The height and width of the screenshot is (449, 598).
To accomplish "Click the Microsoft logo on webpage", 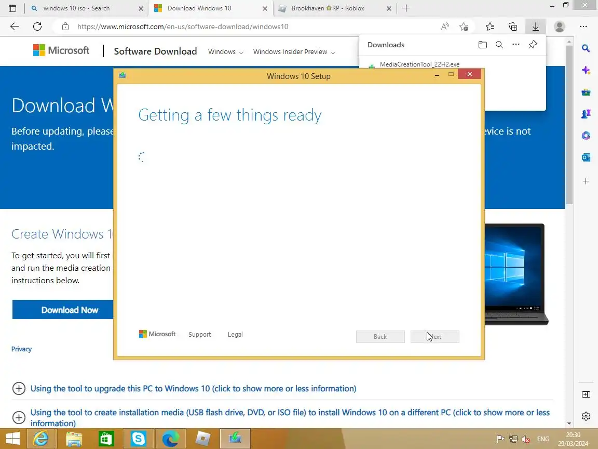I will (61, 50).
